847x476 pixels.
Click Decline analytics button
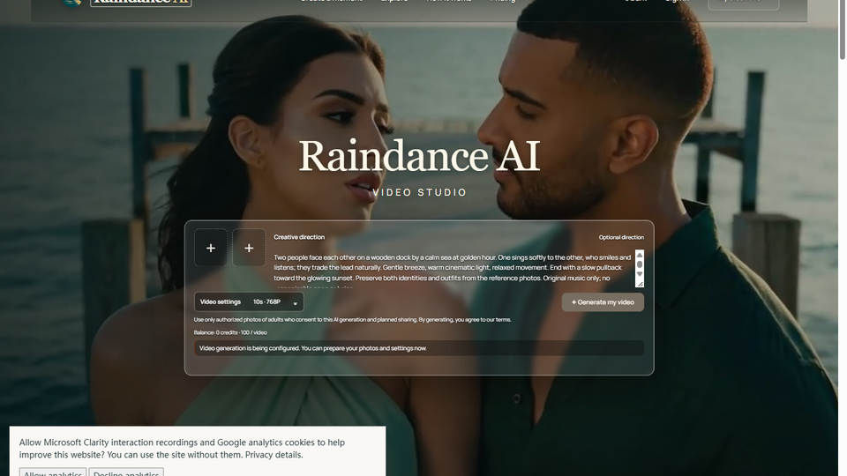point(126,472)
